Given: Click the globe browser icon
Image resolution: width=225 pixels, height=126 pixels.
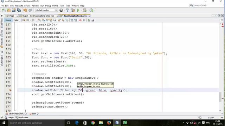Looking at the screenshot, I should [x=61, y=10].
